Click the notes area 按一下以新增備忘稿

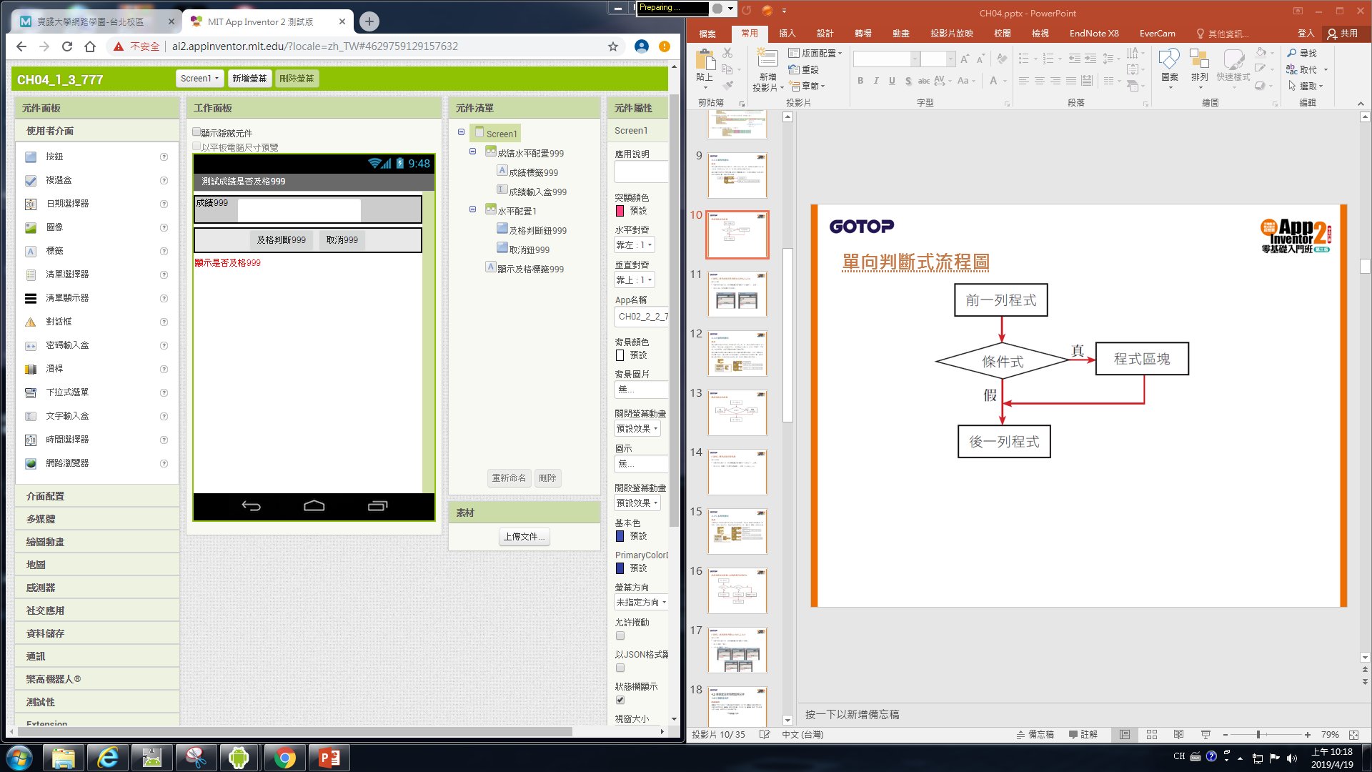[x=852, y=714]
